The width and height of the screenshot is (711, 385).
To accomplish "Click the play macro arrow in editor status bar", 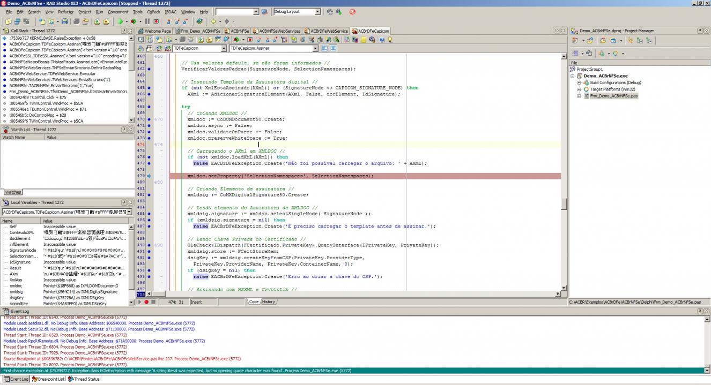I will pyautogui.click(x=140, y=302).
